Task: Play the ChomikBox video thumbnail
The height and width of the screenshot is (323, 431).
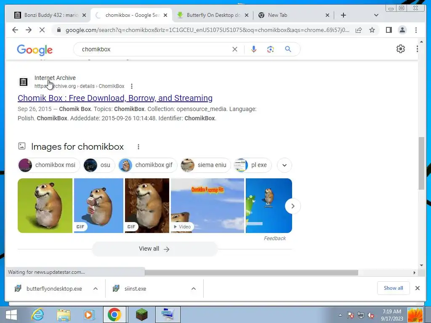Action: pos(208,206)
